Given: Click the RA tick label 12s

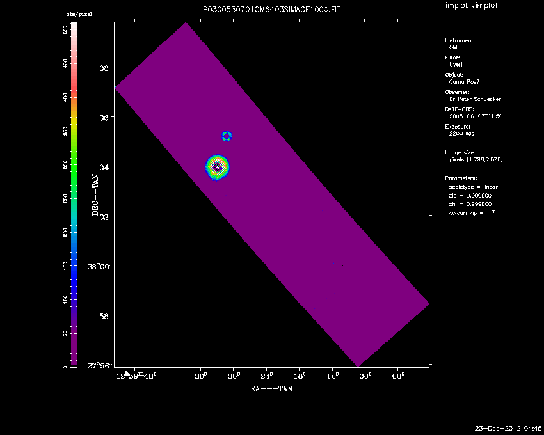Looking at the screenshot, I should (333, 376).
